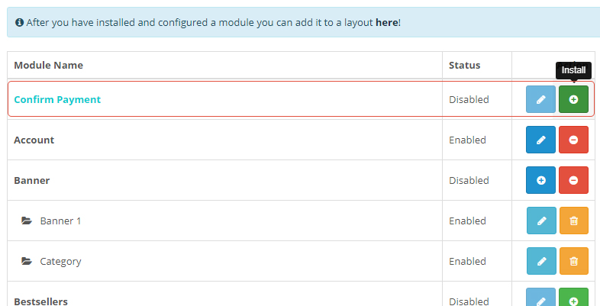Add a new Banner module instance

pyautogui.click(x=540, y=181)
